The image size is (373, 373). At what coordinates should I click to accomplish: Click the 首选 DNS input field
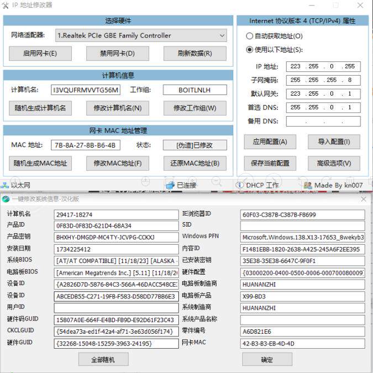tap(323, 108)
